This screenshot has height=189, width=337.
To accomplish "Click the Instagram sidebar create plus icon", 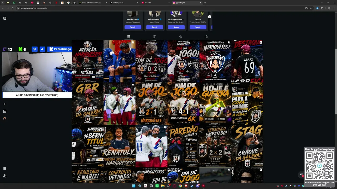I will 4,104.
